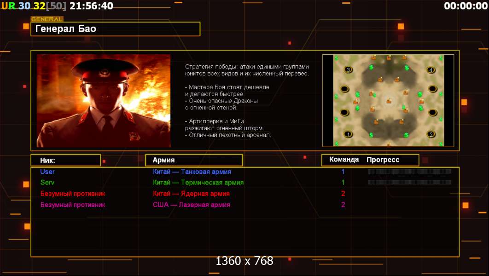
Task: Choose start position 3 on the minimap
Action: [348, 69]
